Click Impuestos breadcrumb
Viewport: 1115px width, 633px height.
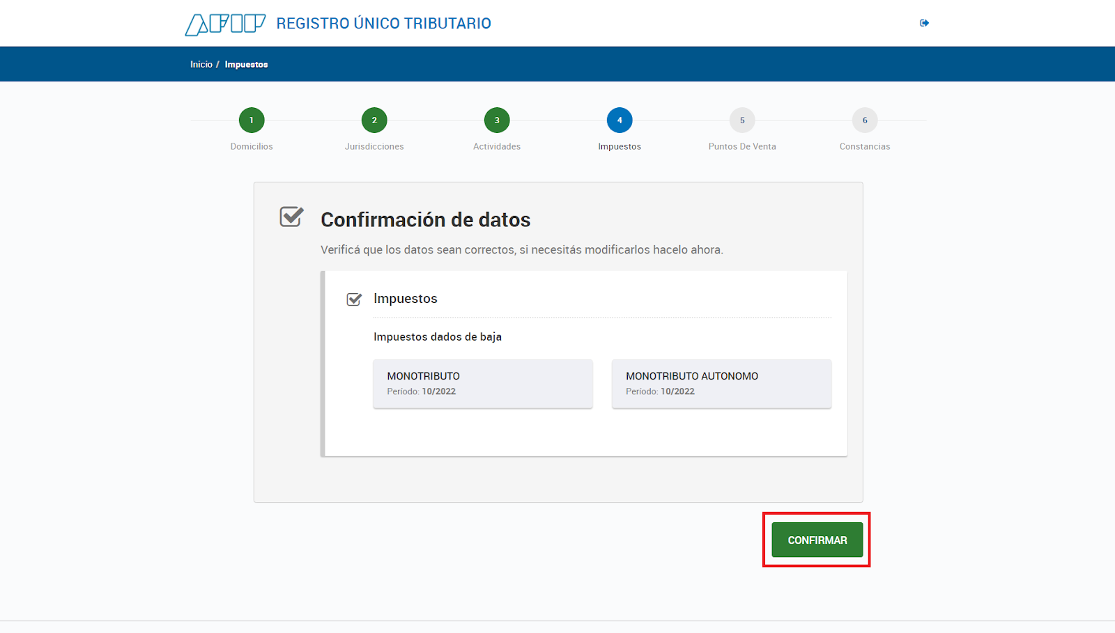pyautogui.click(x=246, y=64)
